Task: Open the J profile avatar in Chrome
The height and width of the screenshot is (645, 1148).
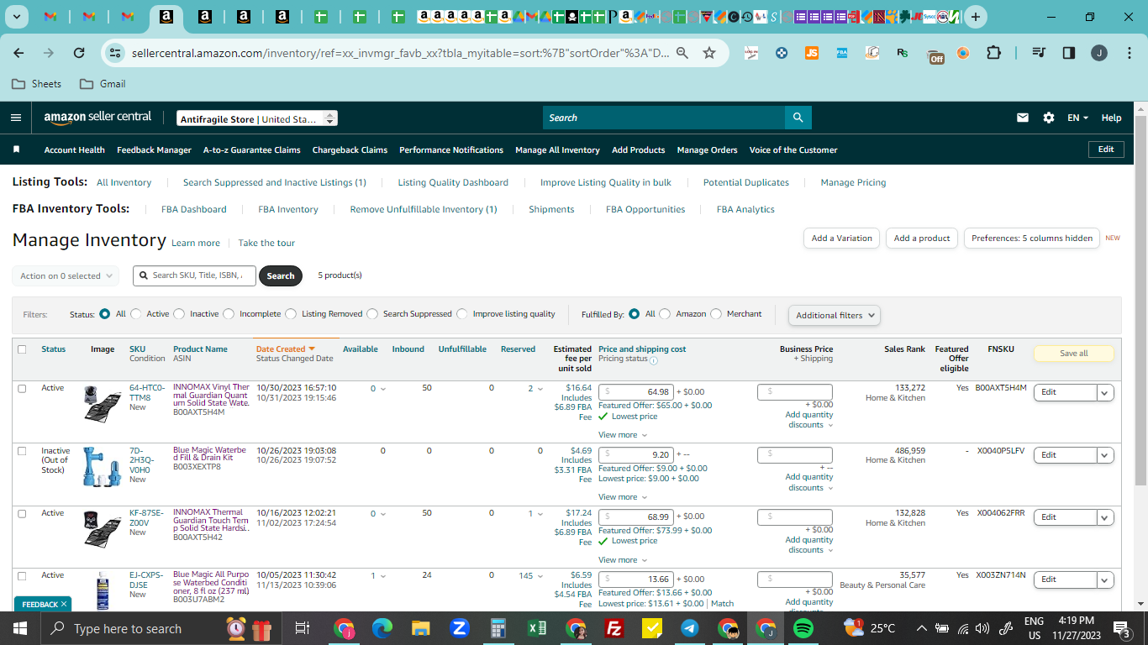Action: click(x=1099, y=53)
